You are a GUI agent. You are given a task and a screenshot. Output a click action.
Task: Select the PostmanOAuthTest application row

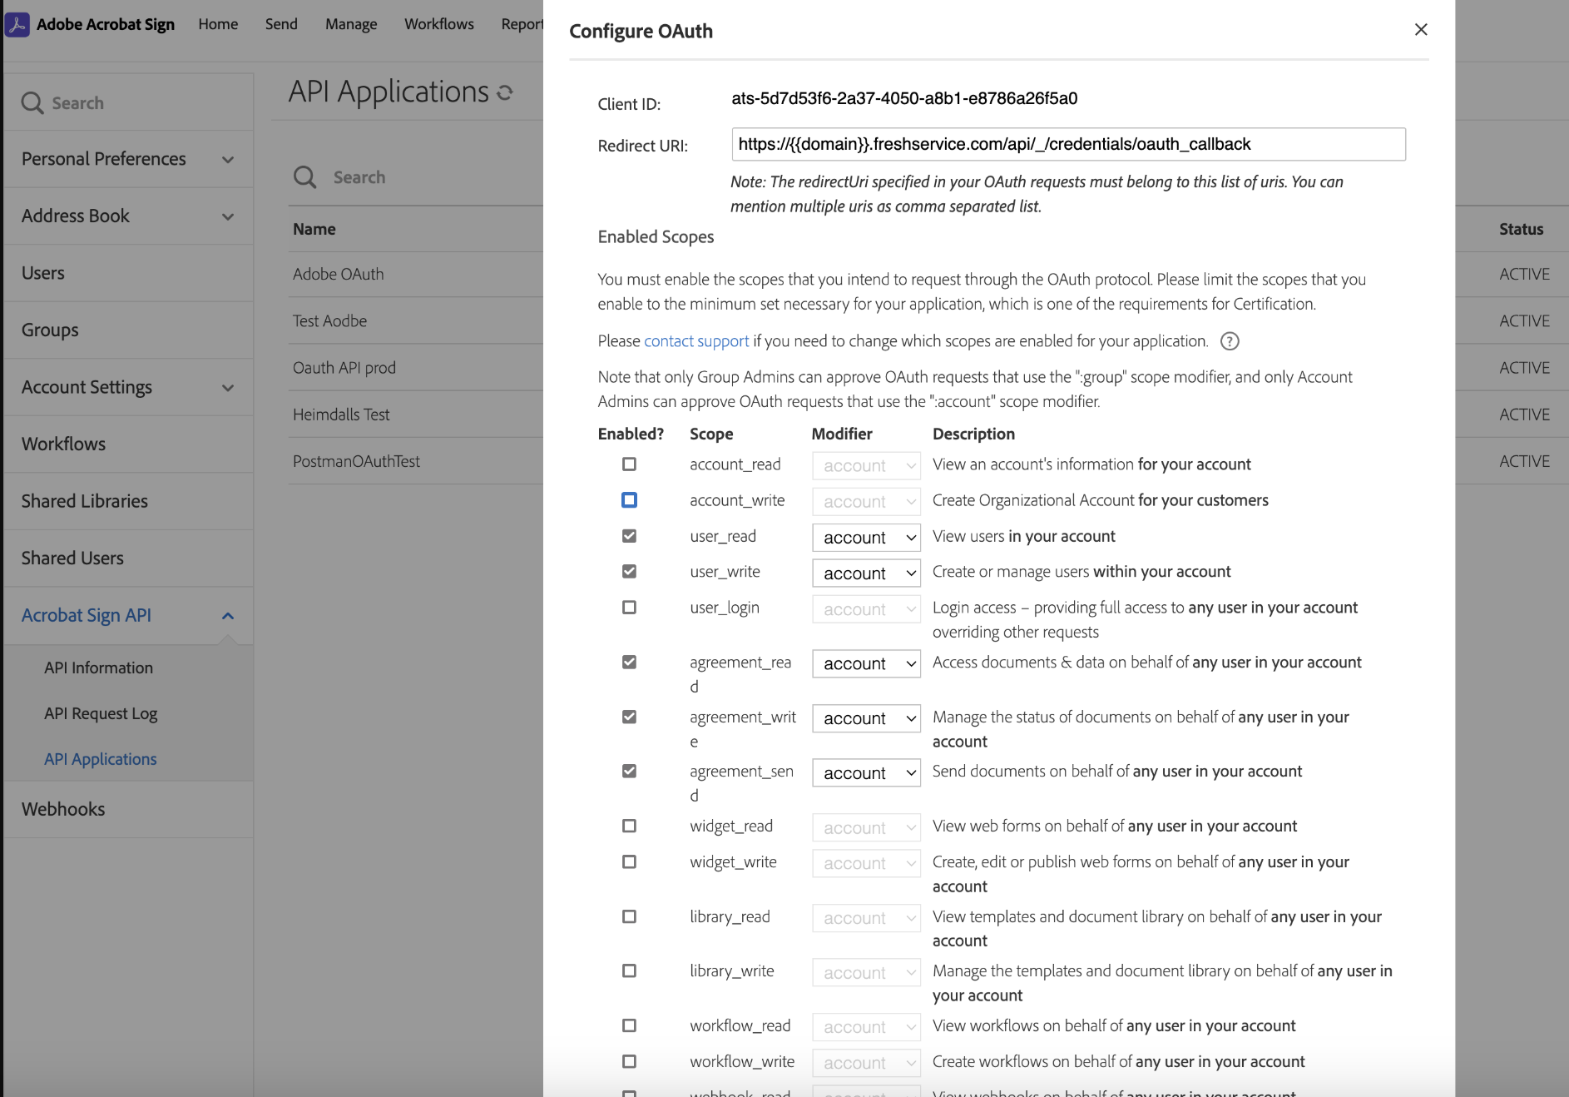click(416, 461)
